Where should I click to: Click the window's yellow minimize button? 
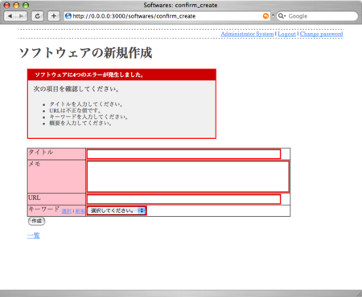16,5
